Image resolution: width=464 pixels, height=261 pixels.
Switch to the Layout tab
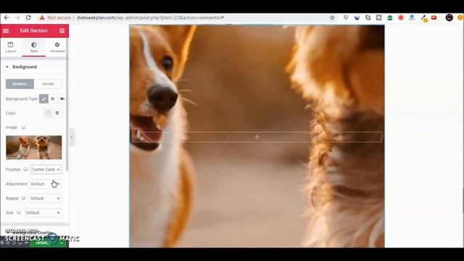coord(11,47)
